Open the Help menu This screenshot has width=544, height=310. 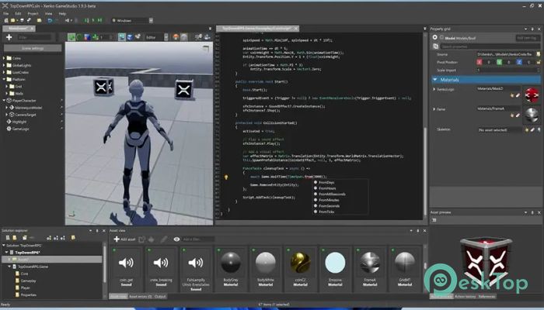point(62,14)
